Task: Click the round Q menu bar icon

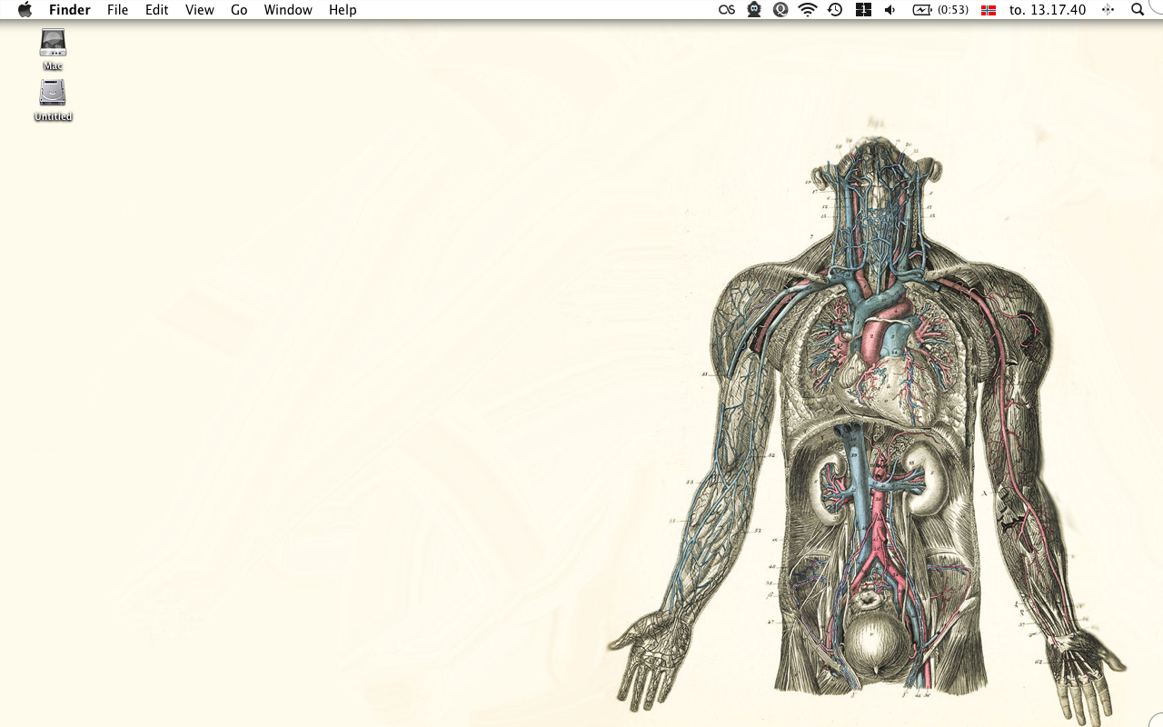Action: click(780, 10)
